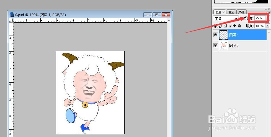
Task: Click the 0.psd document title text
Action: (40, 15)
